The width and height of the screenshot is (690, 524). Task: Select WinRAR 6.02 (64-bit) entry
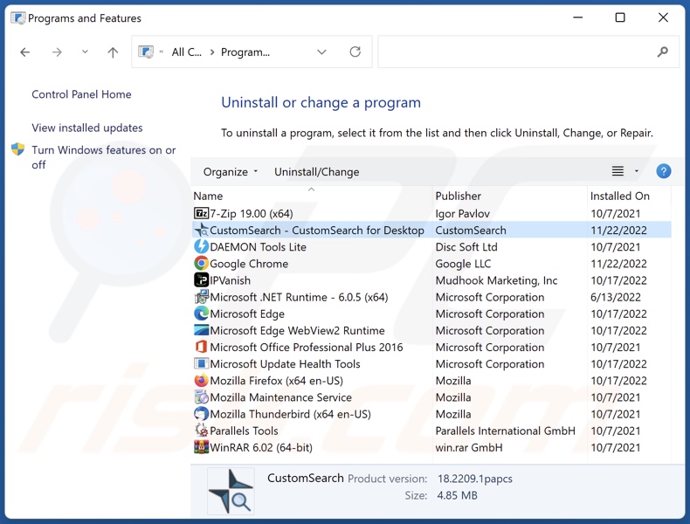[261, 447]
